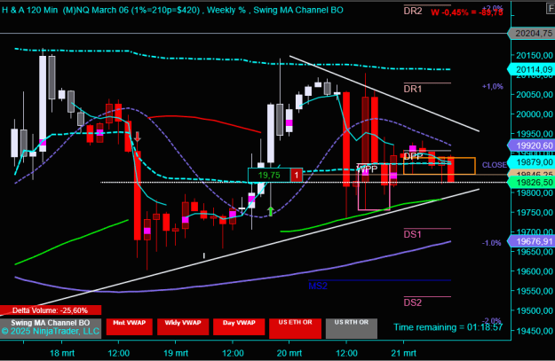Click the DS1 pivot label
The width and height of the screenshot is (555, 361).
tap(413, 234)
